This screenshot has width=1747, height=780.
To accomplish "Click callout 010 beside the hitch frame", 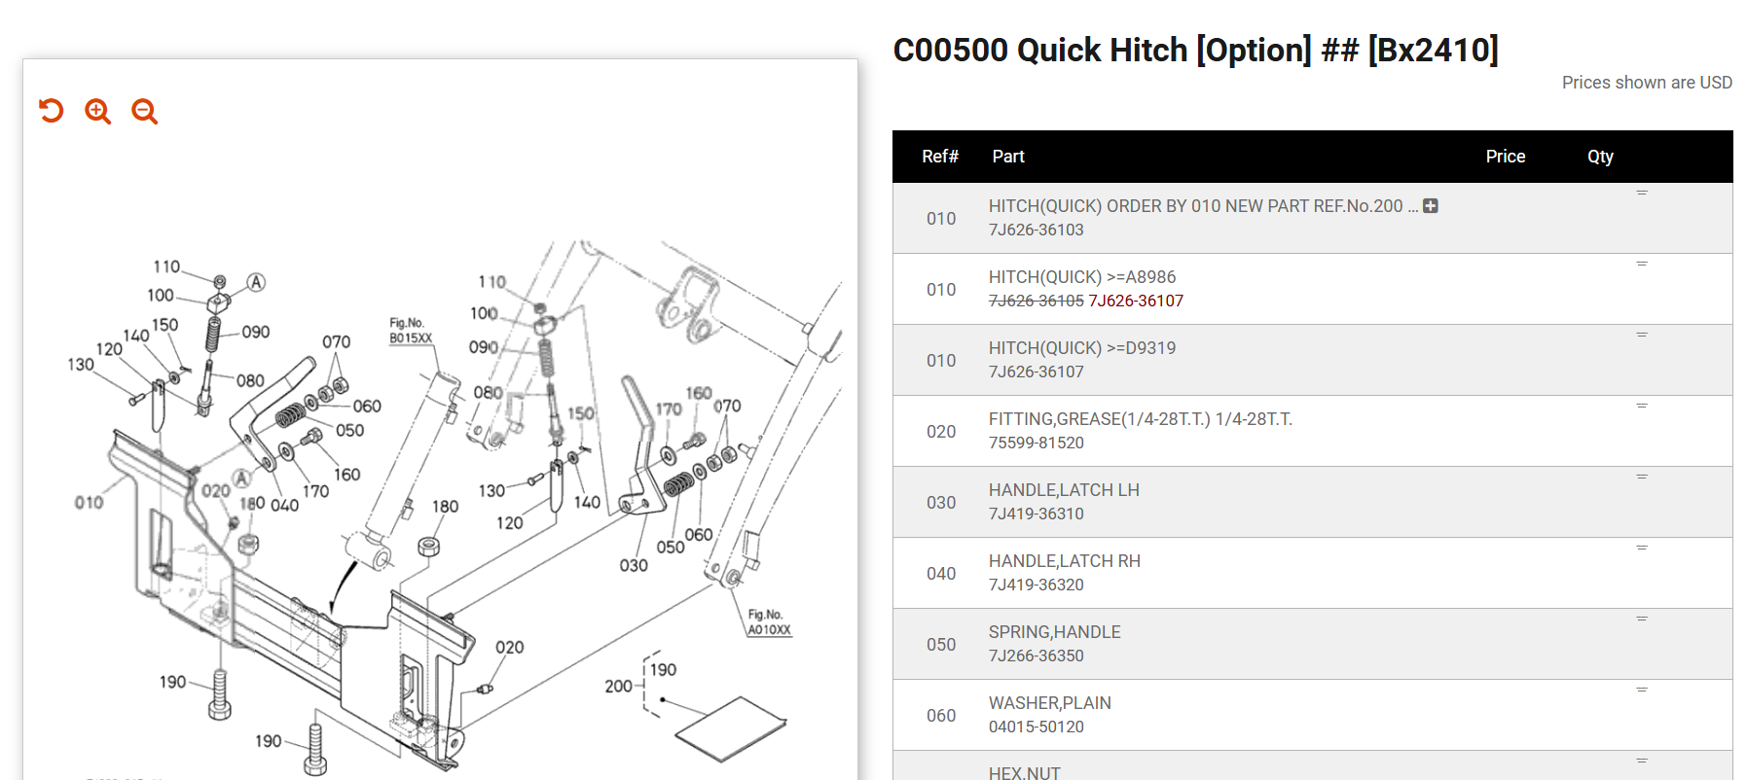I will pyautogui.click(x=89, y=502).
